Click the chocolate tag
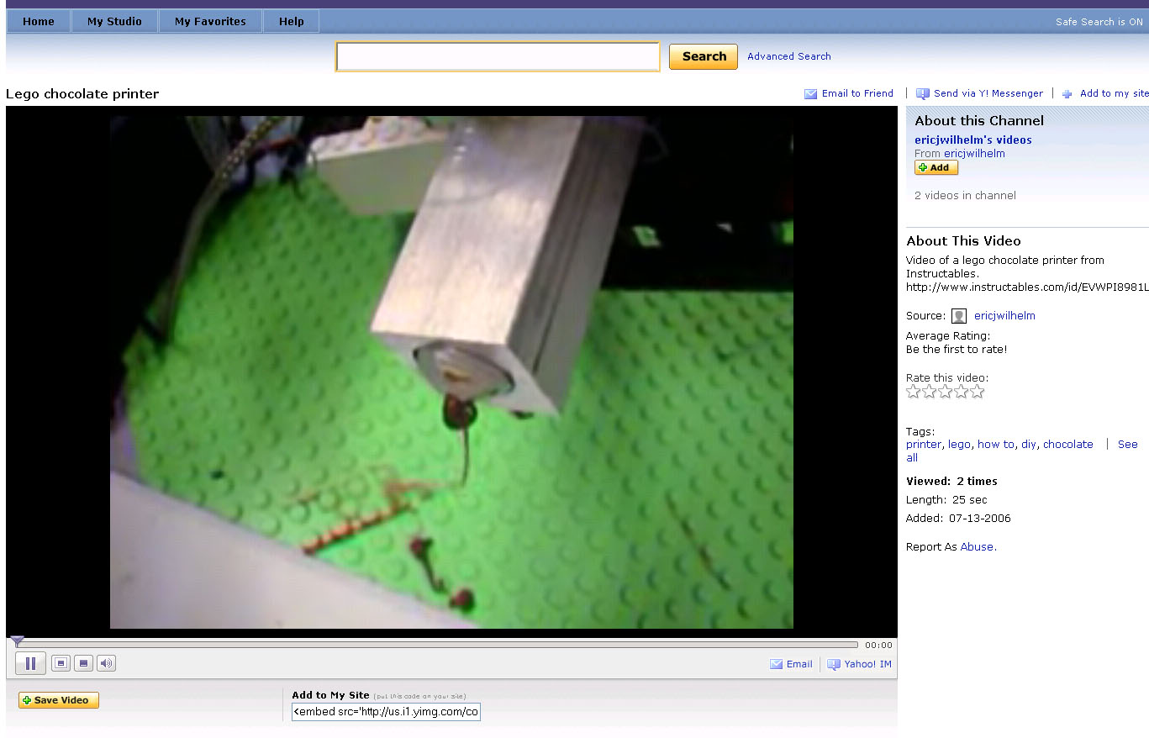 click(x=1068, y=445)
